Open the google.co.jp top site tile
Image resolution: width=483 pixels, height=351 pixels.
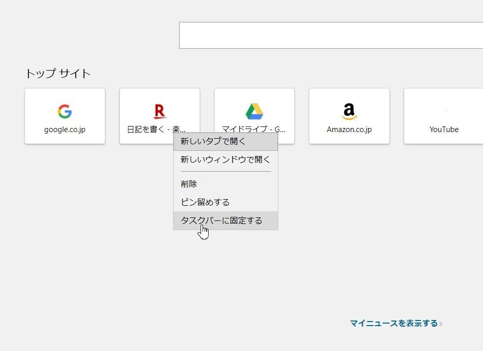pyautogui.click(x=65, y=116)
